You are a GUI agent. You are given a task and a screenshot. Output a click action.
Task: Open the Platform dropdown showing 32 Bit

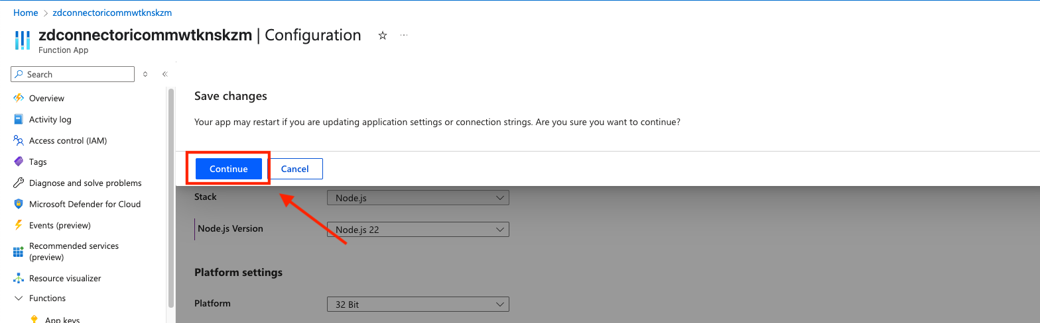point(418,304)
